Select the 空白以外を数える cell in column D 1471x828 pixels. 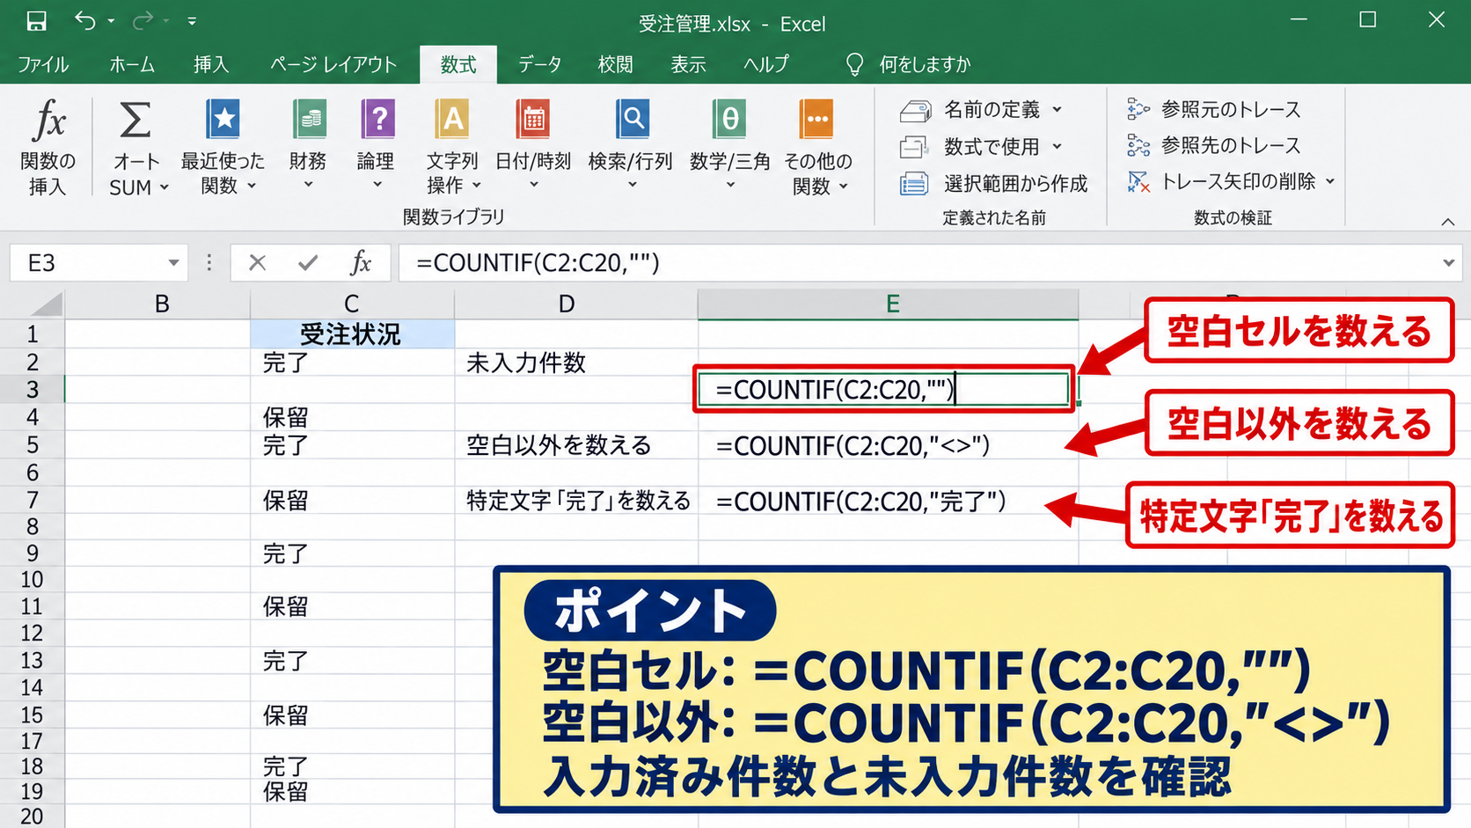click(575, 445)
